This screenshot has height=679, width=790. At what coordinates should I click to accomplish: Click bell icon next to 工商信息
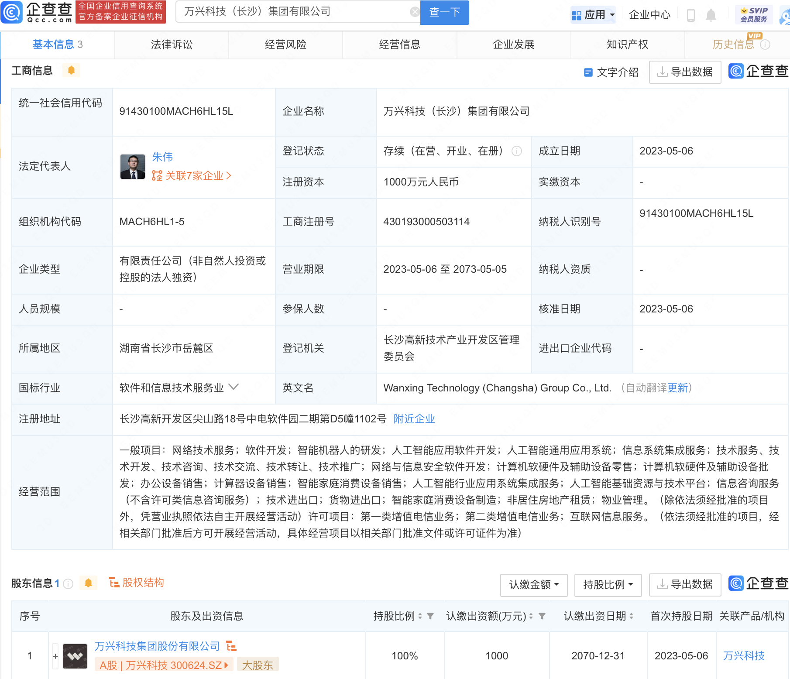(71, 70)
